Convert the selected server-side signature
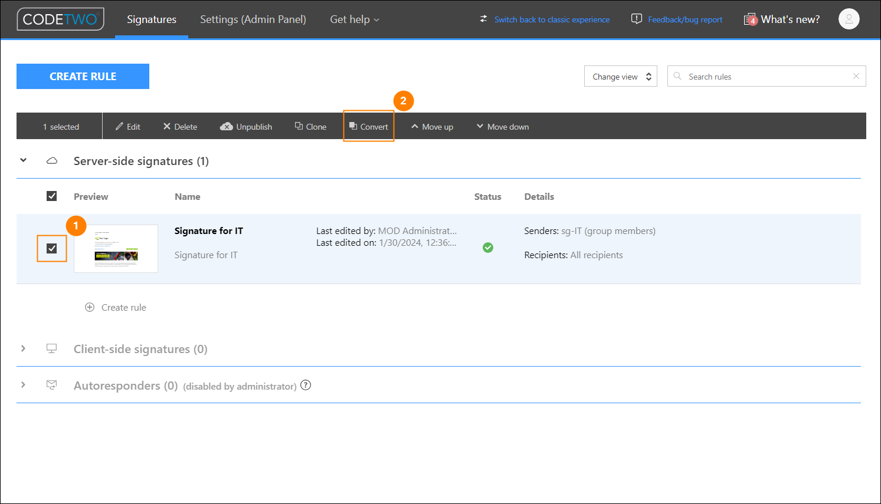The height and width of the screenshot is (504, 881). click(x=368, y=126)
